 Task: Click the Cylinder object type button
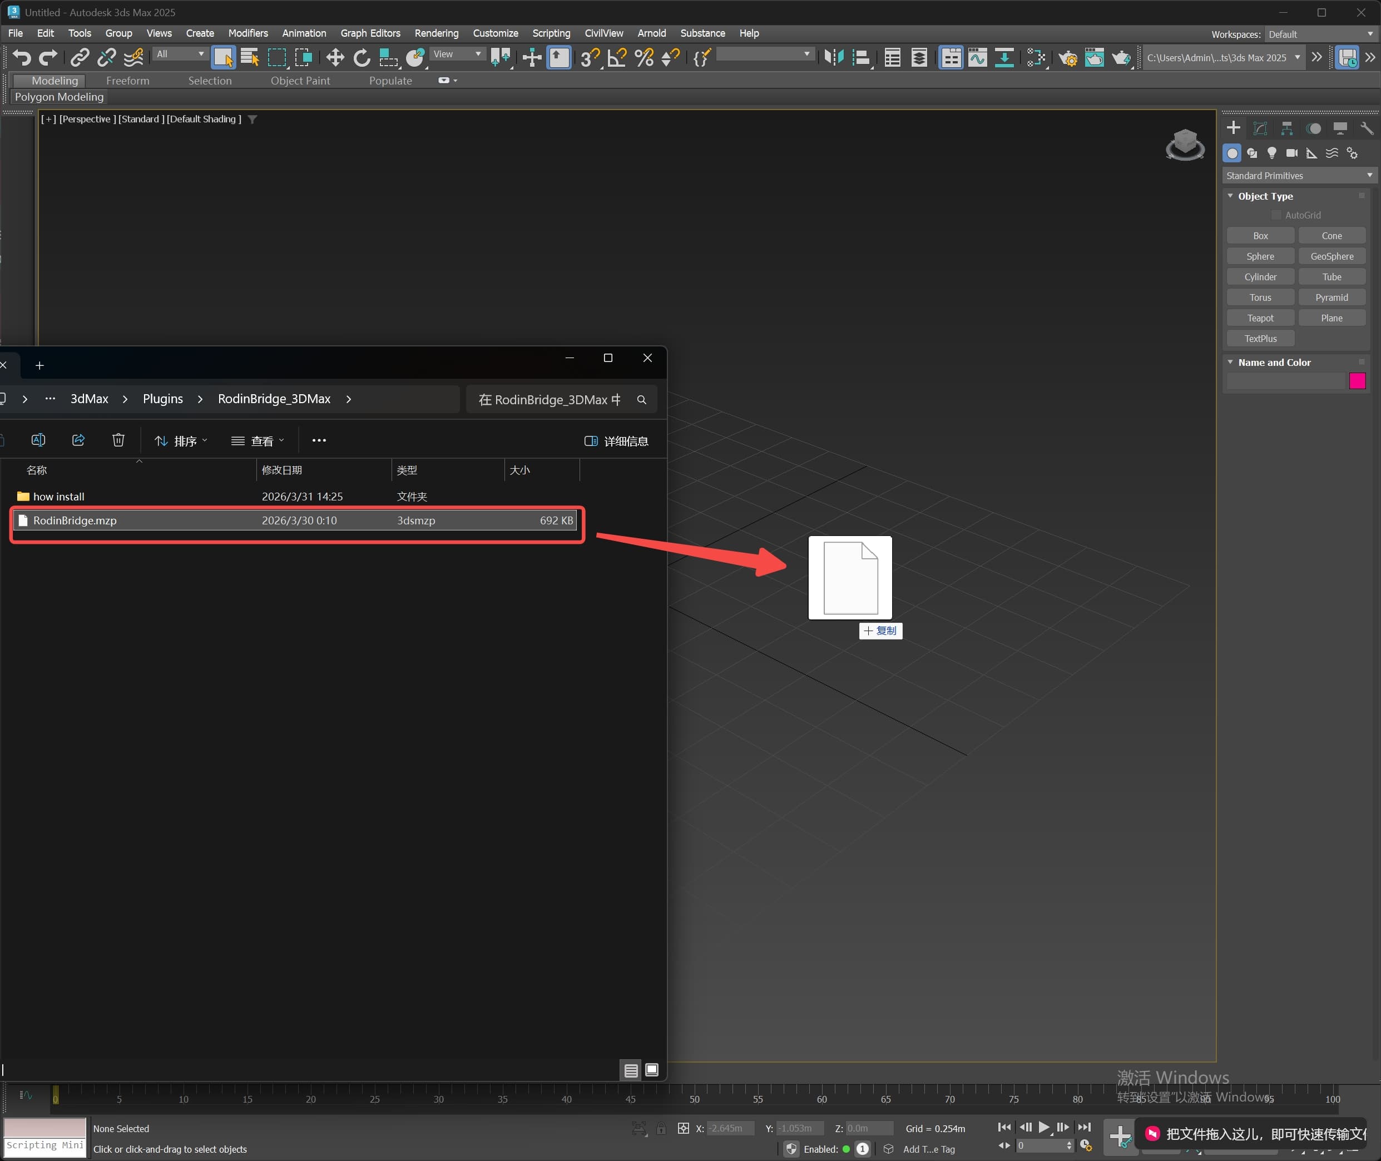1260,277
